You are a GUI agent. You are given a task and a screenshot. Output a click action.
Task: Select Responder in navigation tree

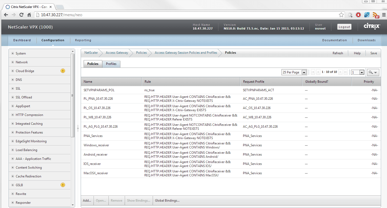click(23, 203)
